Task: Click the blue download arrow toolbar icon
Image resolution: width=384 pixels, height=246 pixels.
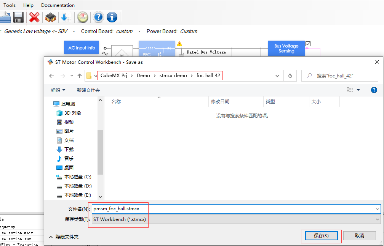Action: coord(66,17)
